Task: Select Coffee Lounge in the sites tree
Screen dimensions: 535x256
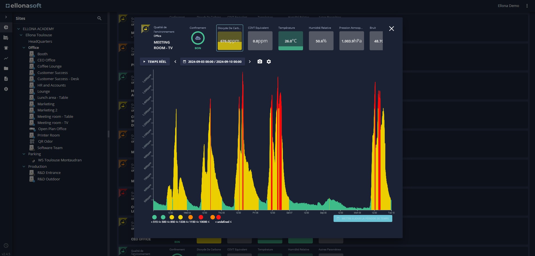Action: point(50,66)
